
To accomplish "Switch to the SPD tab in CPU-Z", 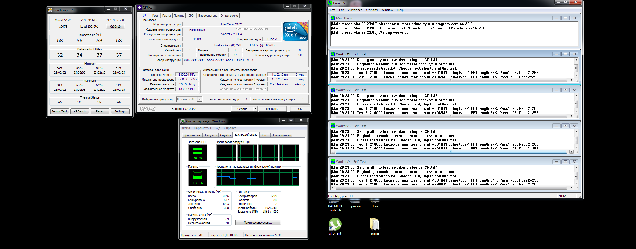I will pos(191,16).
